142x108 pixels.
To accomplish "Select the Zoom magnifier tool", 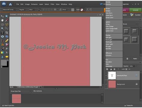I will (x=7, y=16).
